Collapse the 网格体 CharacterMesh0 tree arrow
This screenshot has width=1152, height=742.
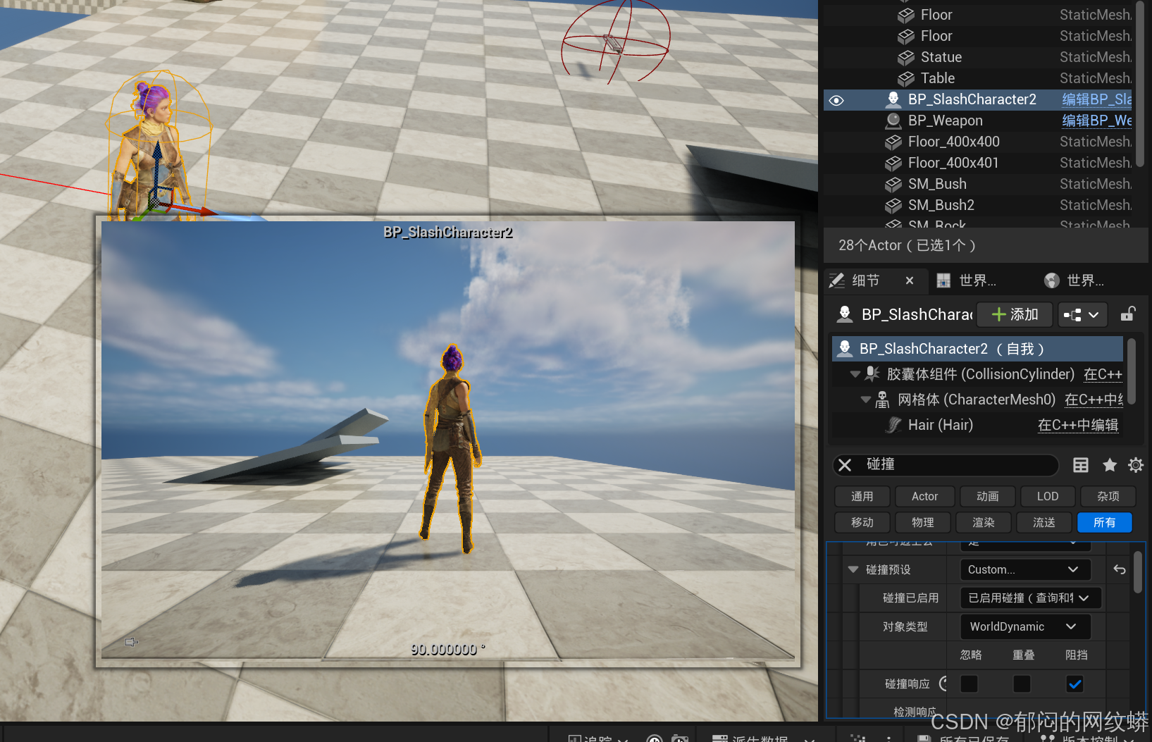[x=866, y=400]
